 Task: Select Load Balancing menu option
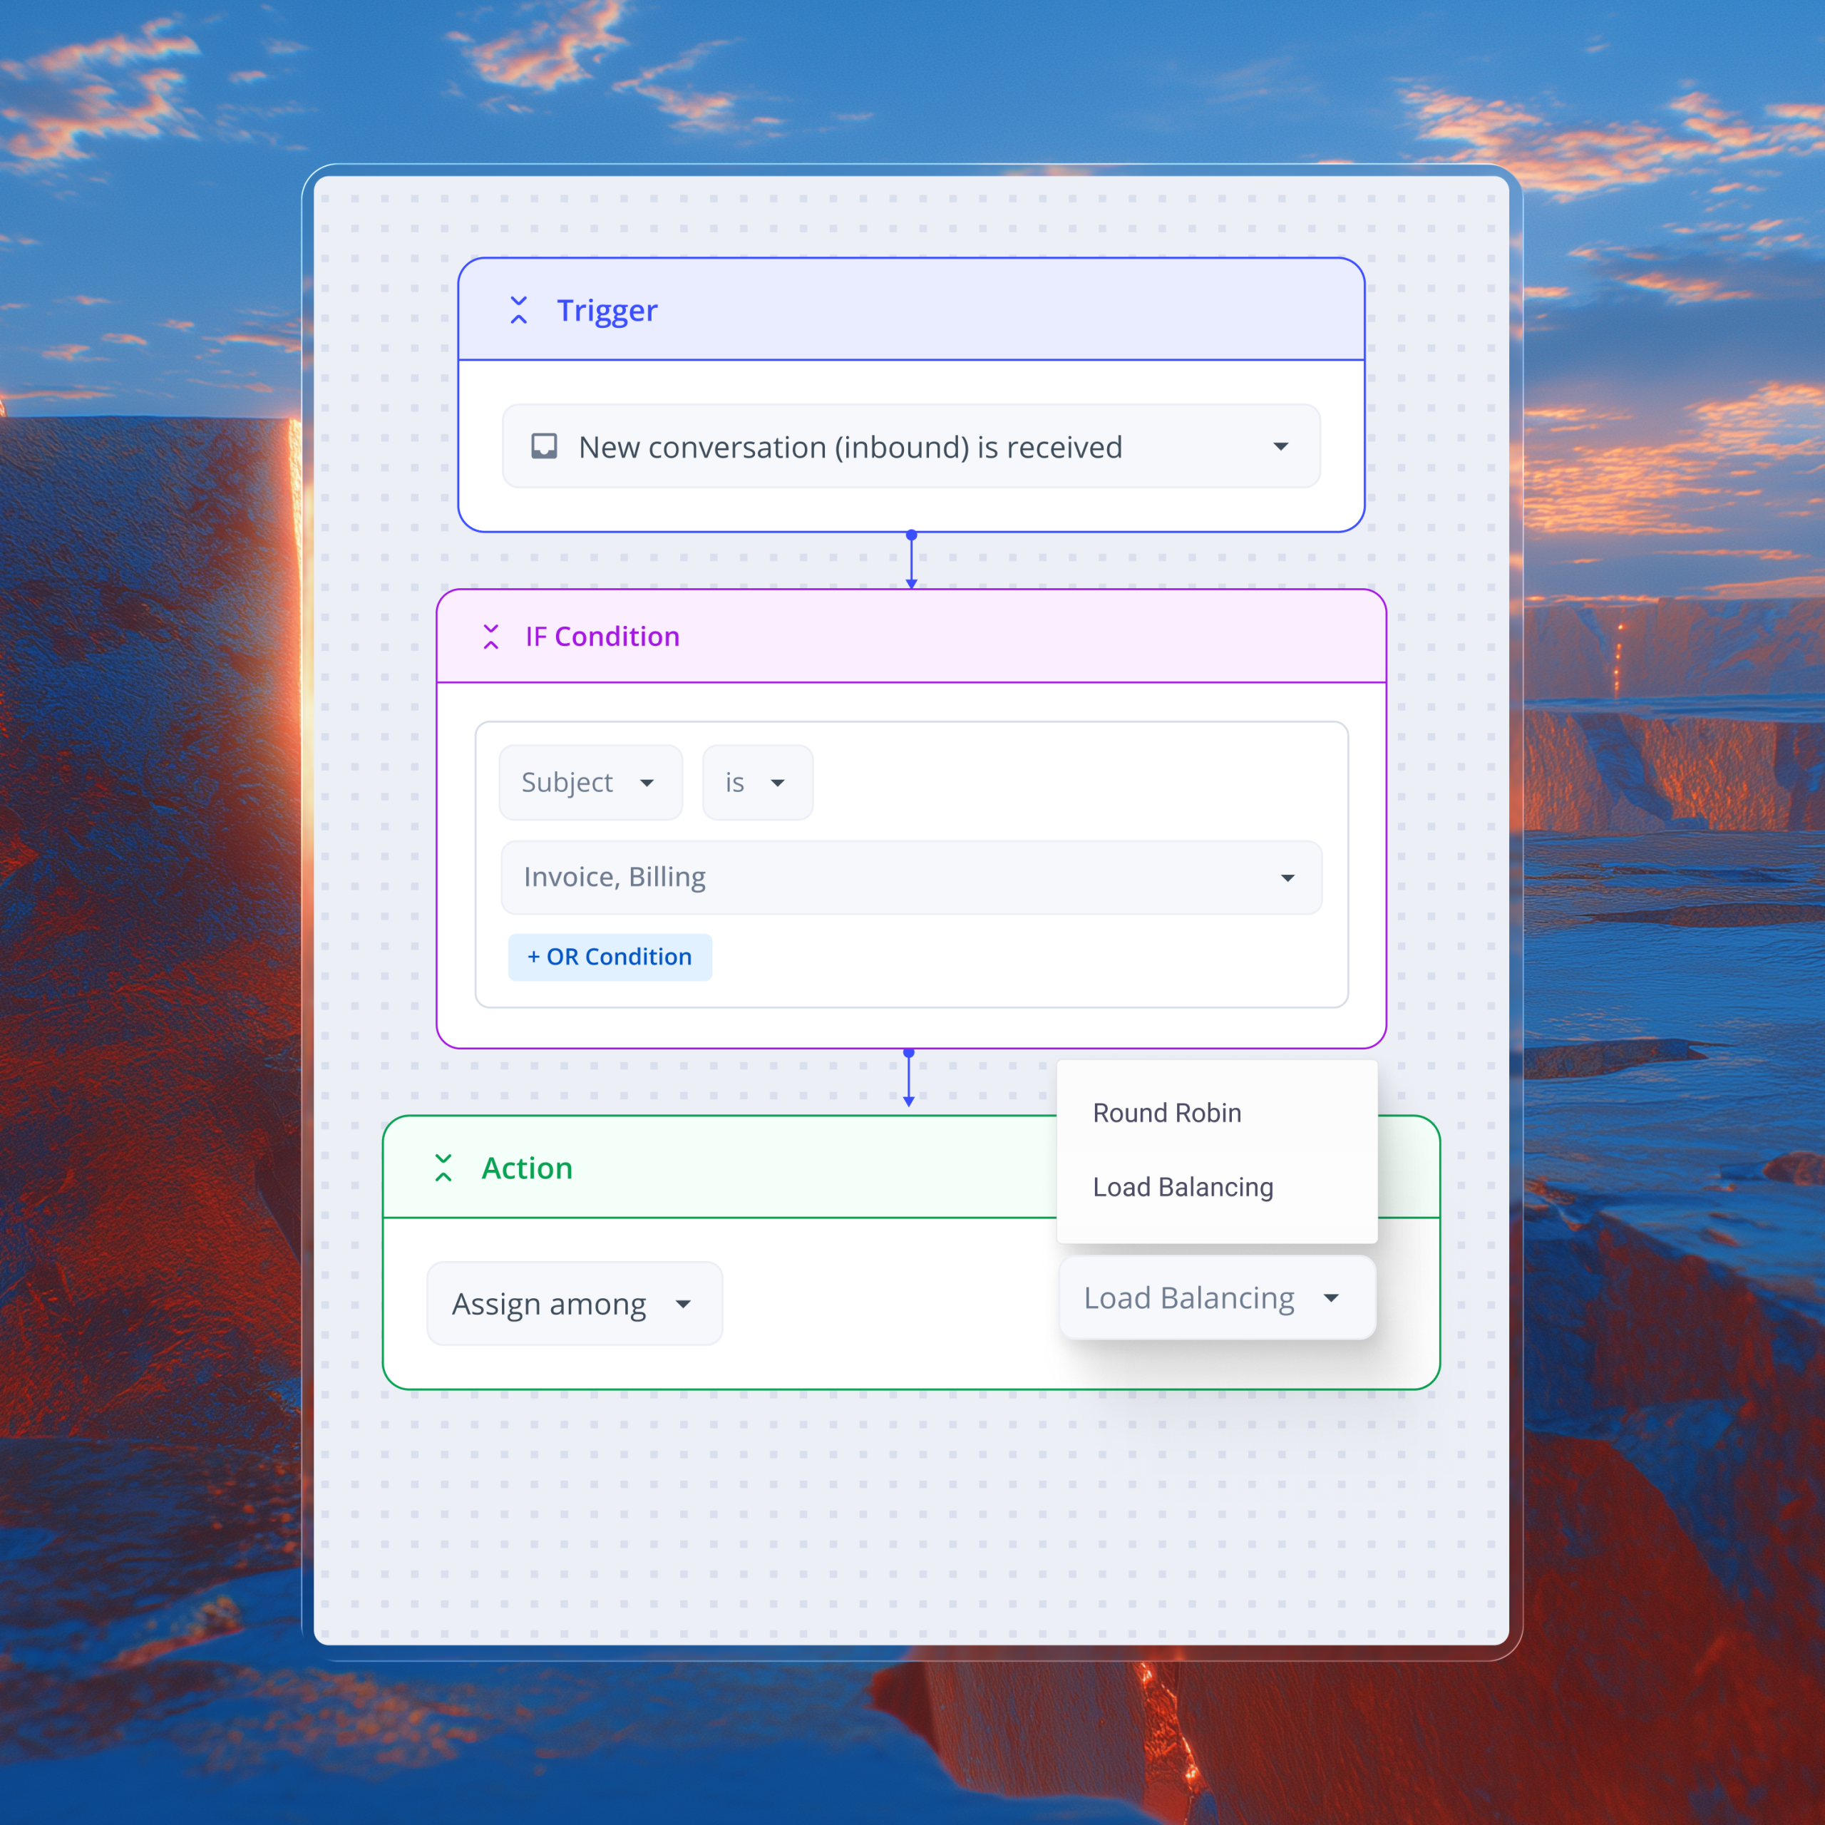(1183, 1186)
